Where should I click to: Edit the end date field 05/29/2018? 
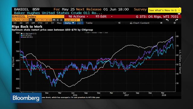43,20
